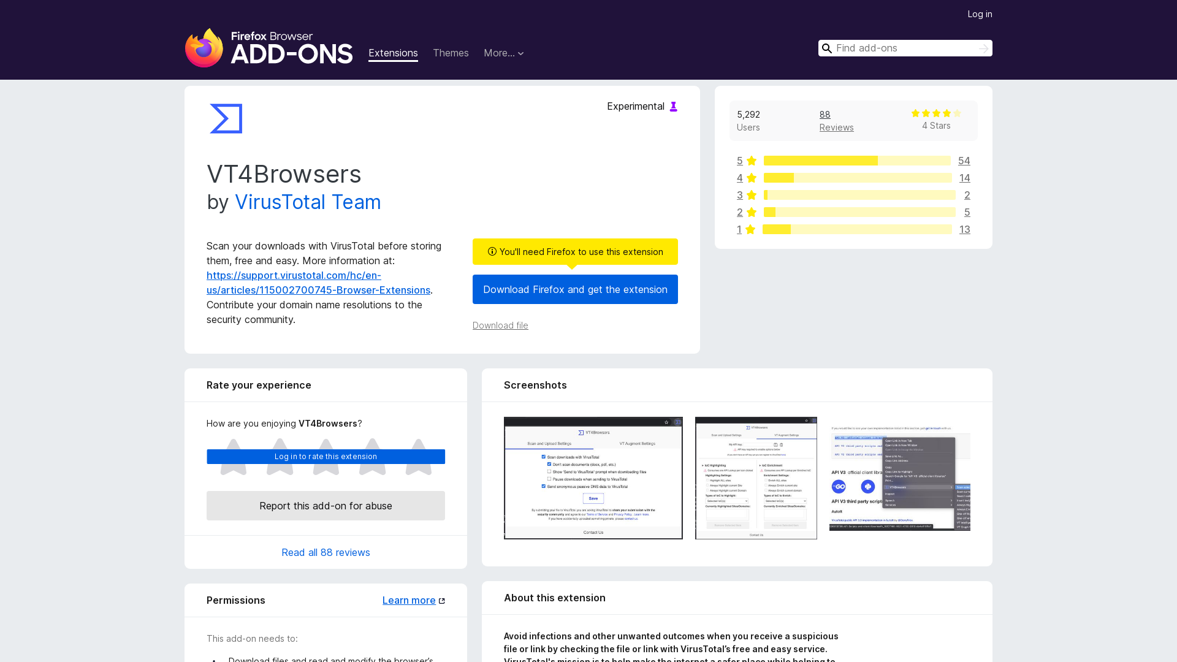
Task: Open the More... dropdown menu
Action: click(x=504, y=53)
